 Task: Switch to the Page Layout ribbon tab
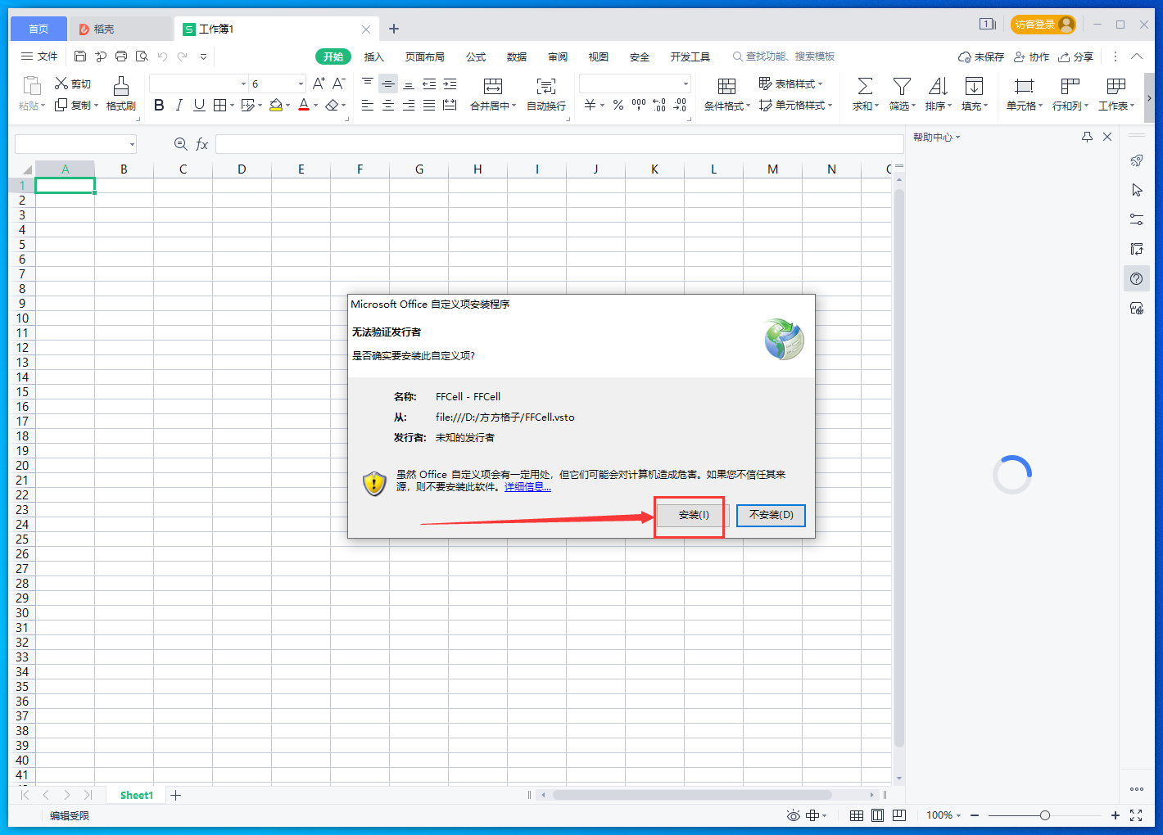click(x=425, y=56)
